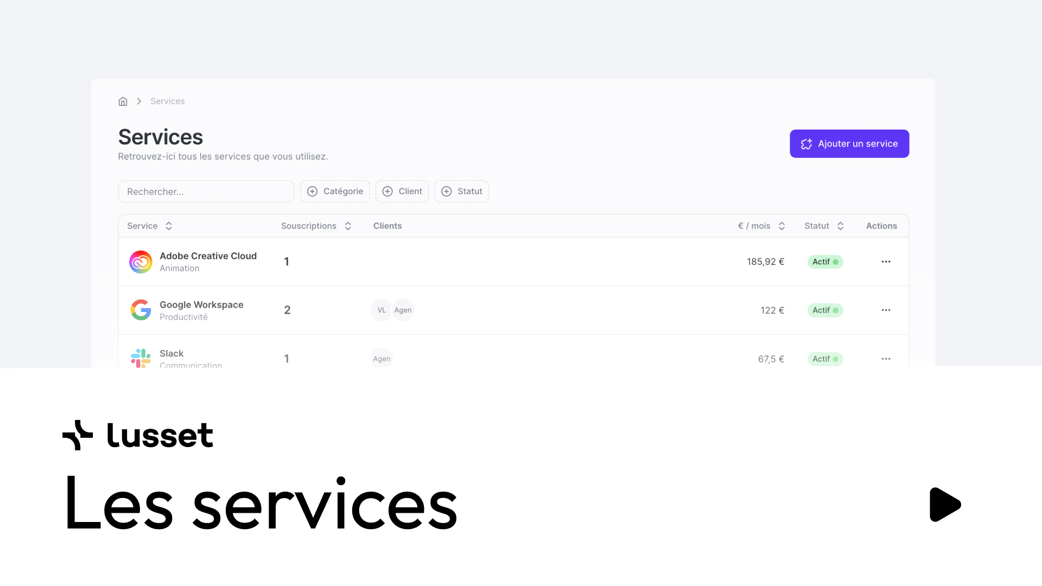Viewport: 1042px width, 586px height.
Task: Open actions menu for Adobe Creative Cloud
Action: (886, 262)
